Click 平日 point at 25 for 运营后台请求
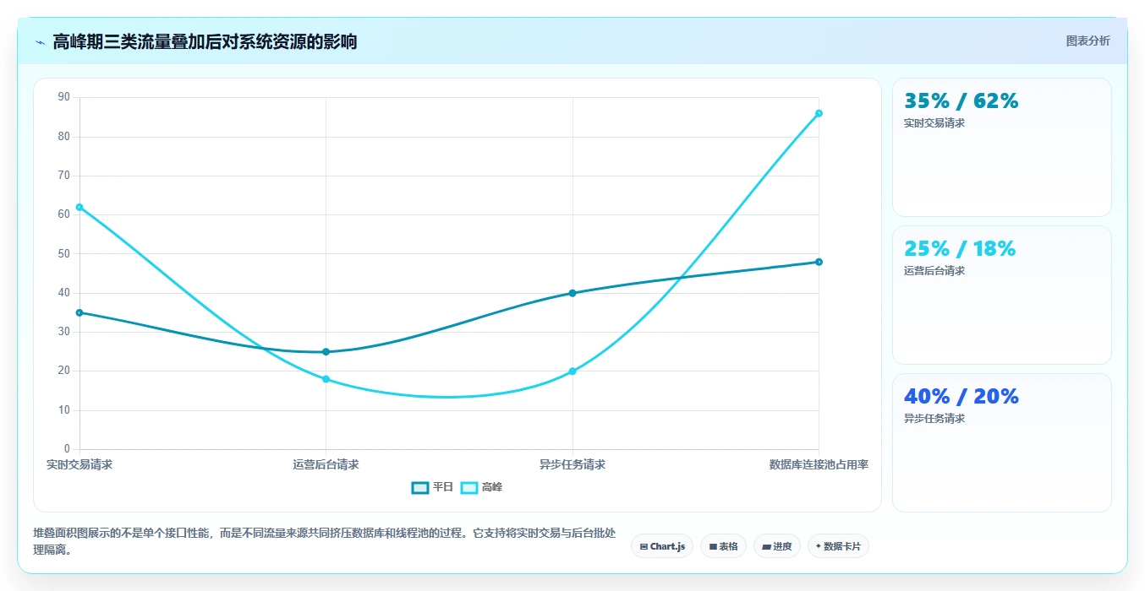 pos(326,352)
